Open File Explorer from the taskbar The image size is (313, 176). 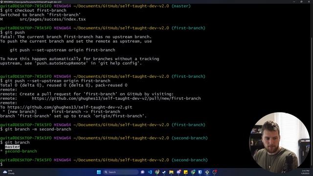coord(171,172)
